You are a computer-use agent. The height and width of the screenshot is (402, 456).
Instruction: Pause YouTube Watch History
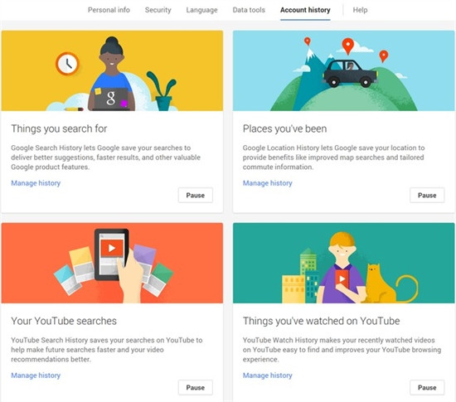pos(427,387)
